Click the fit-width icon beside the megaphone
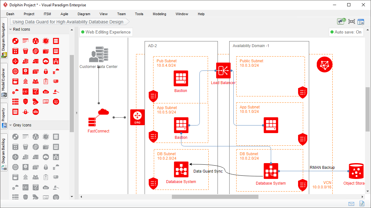The height and width of the screenshot is (208, 371). pos(352,22)
